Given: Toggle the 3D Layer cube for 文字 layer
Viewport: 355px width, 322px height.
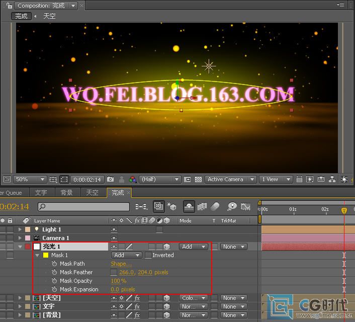Looking at the screenshot, I should pyautogui.click(x=167, y=306).
